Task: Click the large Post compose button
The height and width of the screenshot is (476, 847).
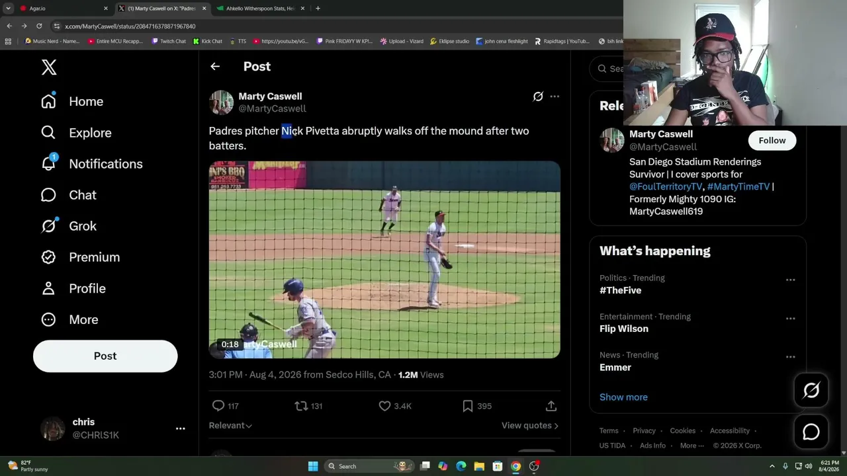Action: pyautogui.click(x=105, y=356)
